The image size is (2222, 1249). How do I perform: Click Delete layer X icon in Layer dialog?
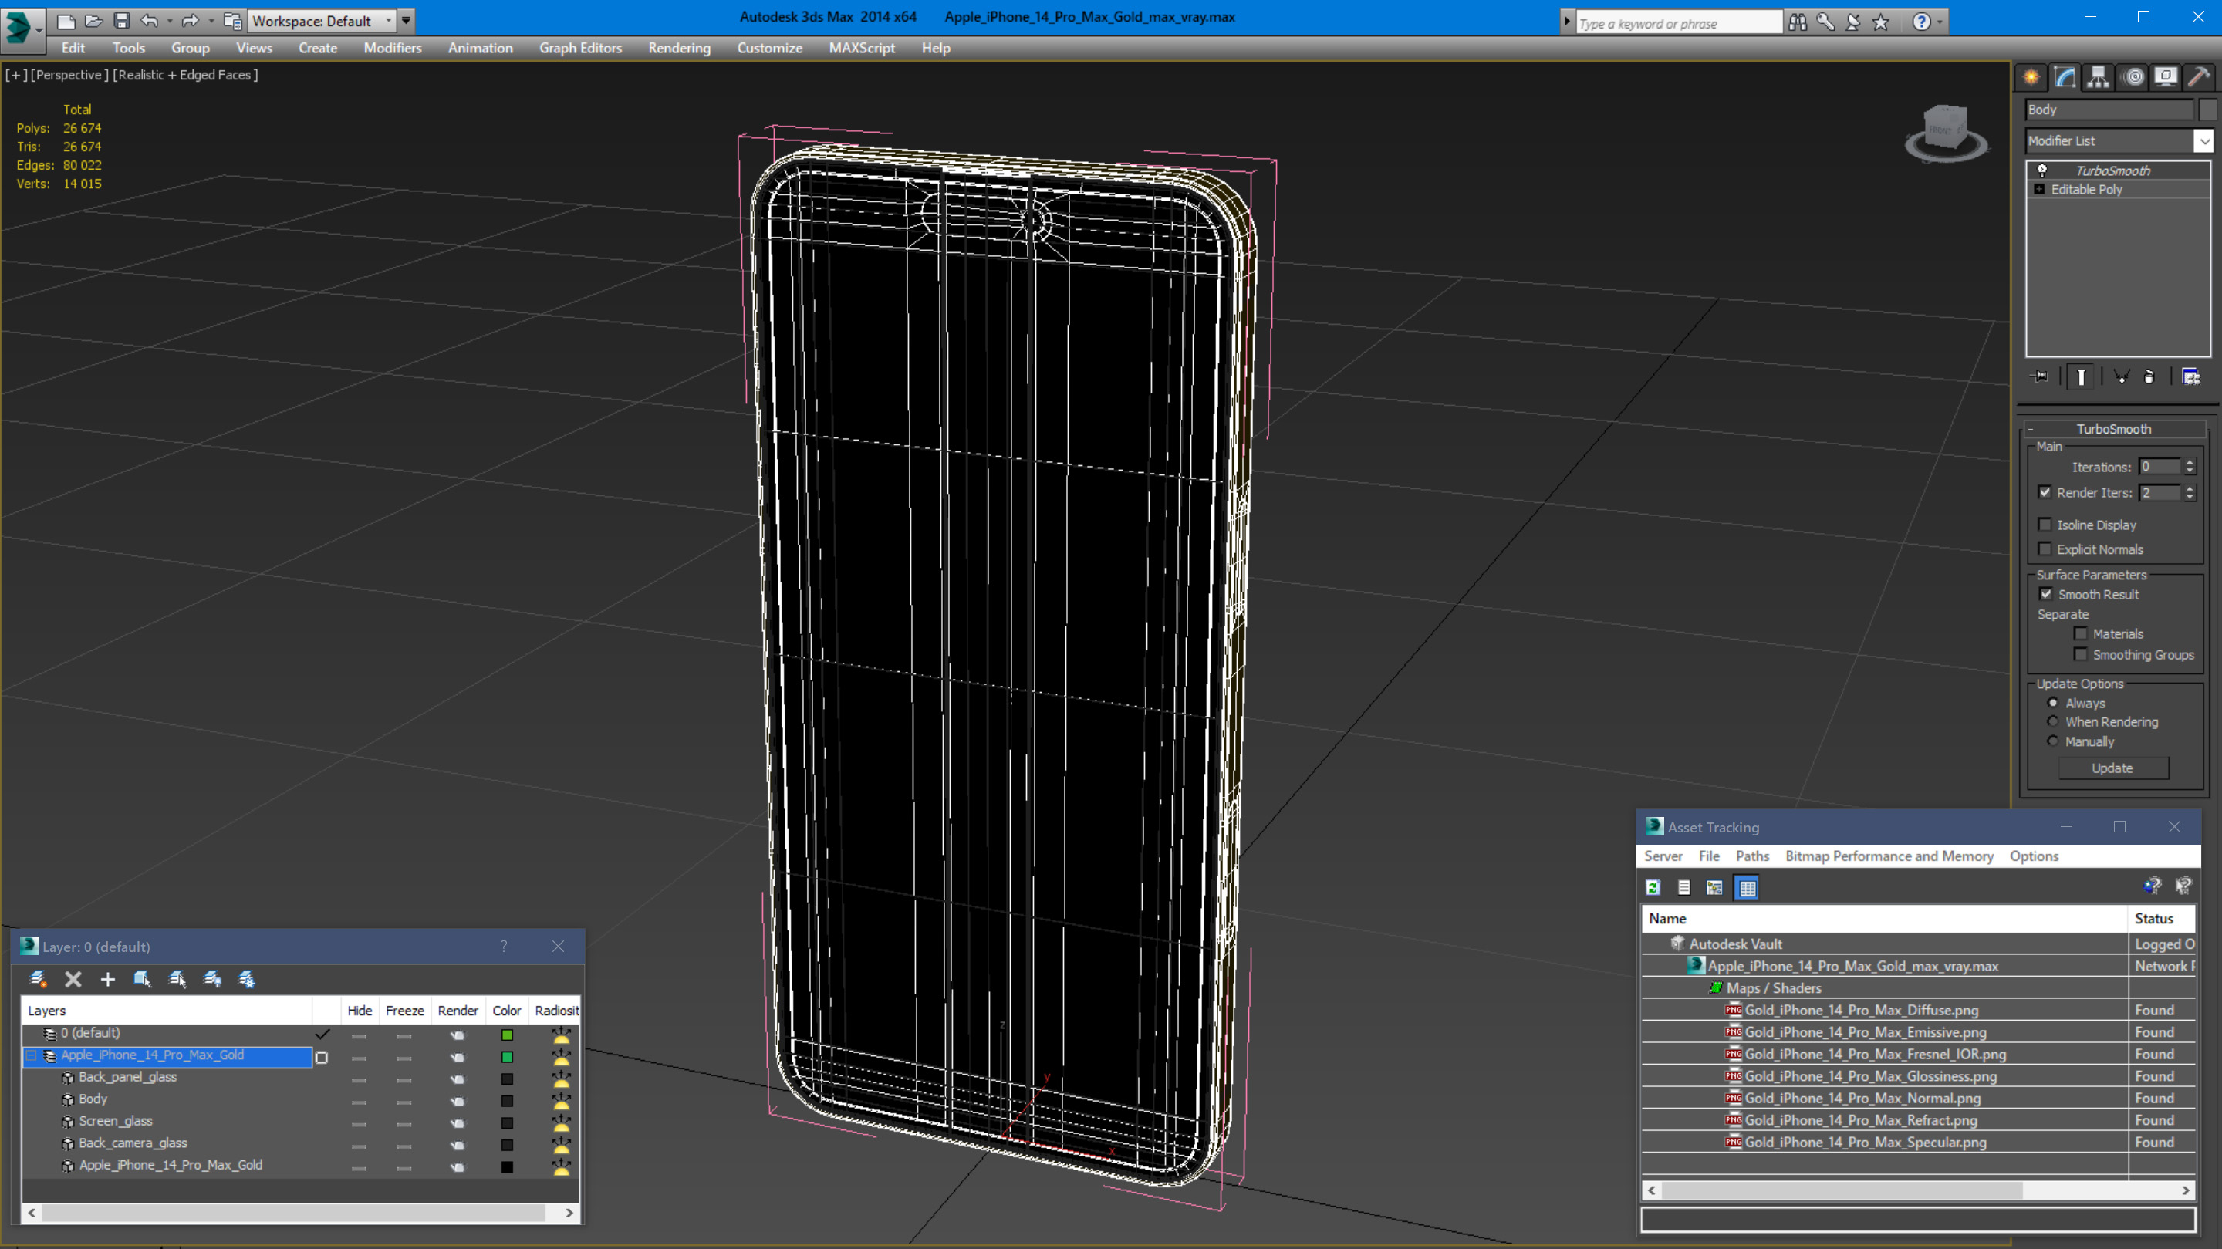73,979
